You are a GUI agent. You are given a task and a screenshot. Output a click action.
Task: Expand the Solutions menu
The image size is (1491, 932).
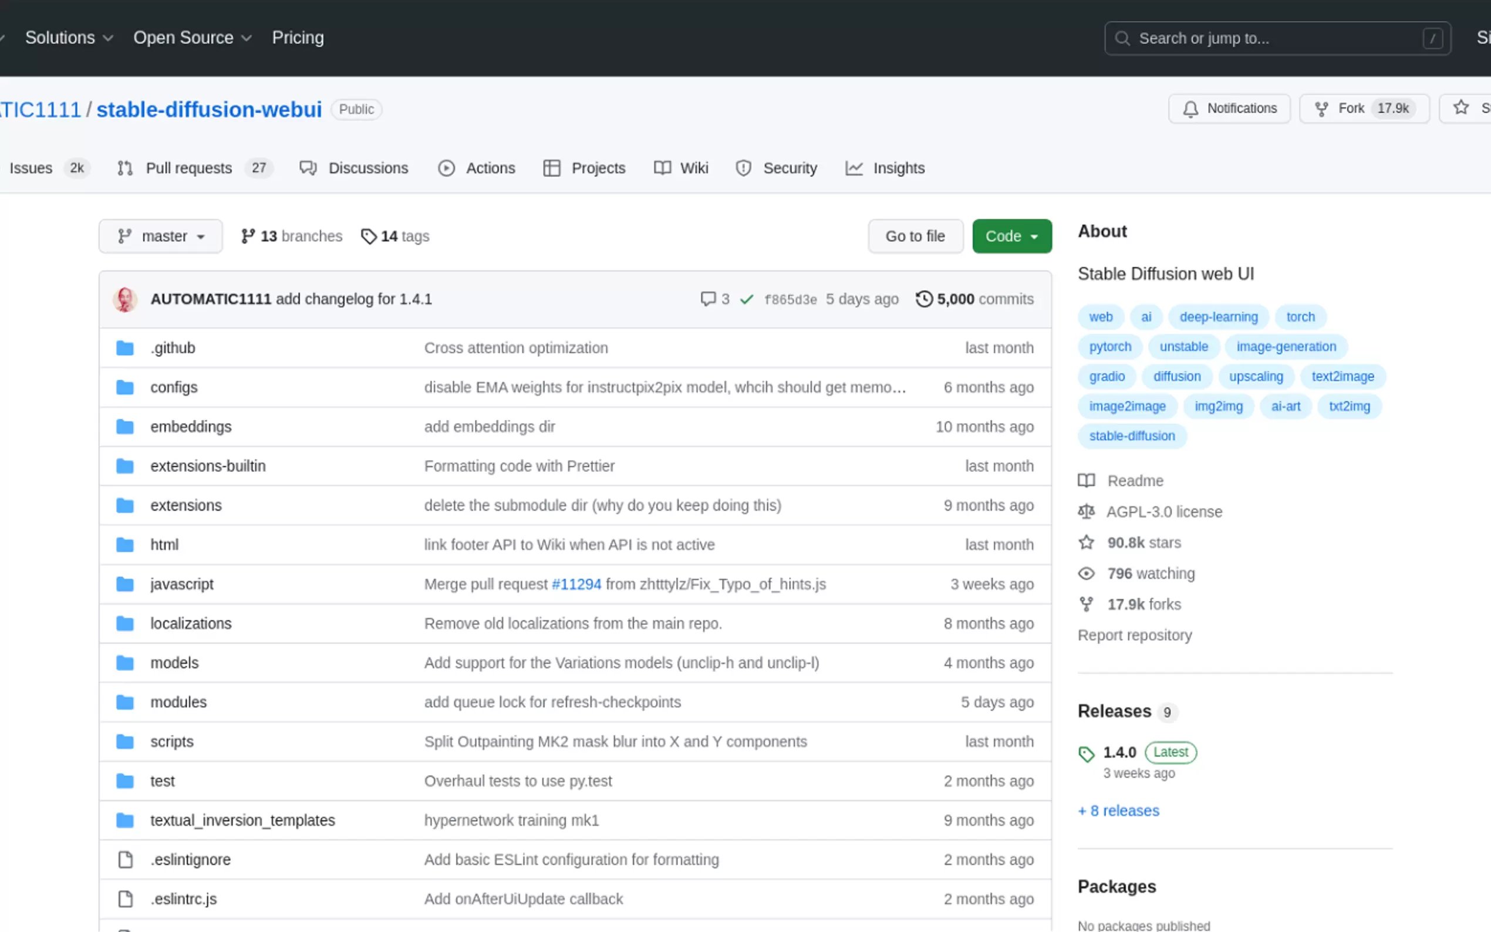pos(69,38)
